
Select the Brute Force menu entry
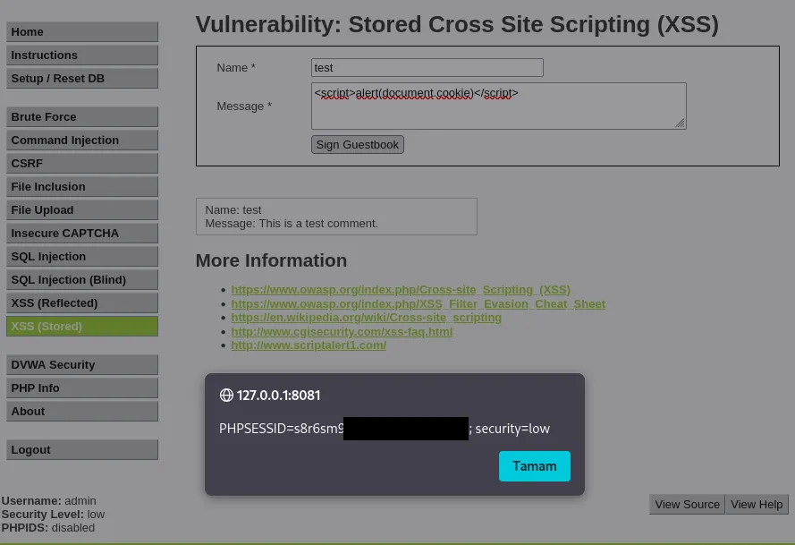click(x=82, y=116)
